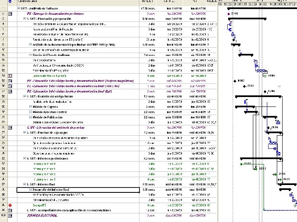Select the 'JORNADA ELECTORAL' task name
297x222 pixels.
tap(42, 215)
